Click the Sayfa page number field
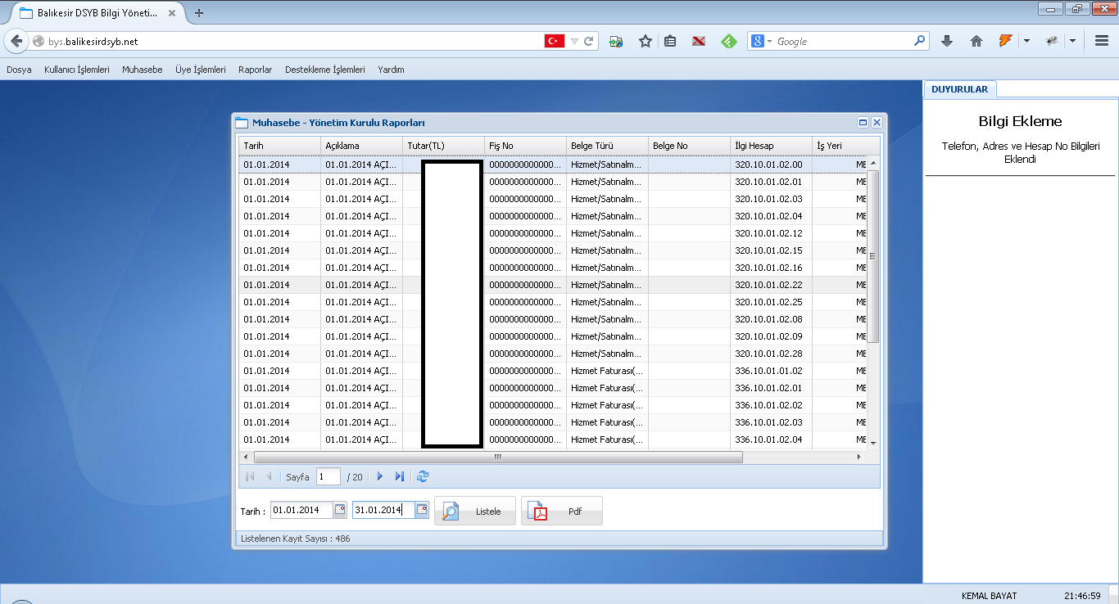This screenshot has width=1119, height=604. coord(328,476)
